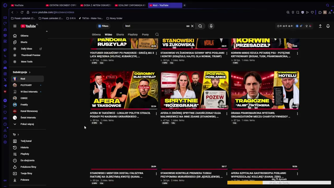Start voice search with the microphone
Image resolution: width=334 pixels, height=188 pixels.
[211, 26]
